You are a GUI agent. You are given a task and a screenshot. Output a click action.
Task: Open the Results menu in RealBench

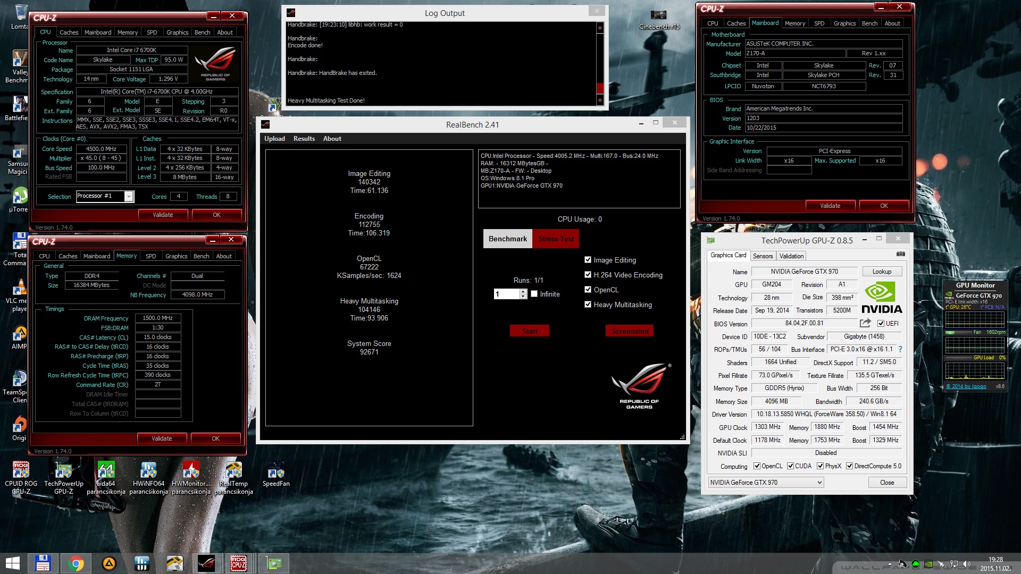click(304, 139)
